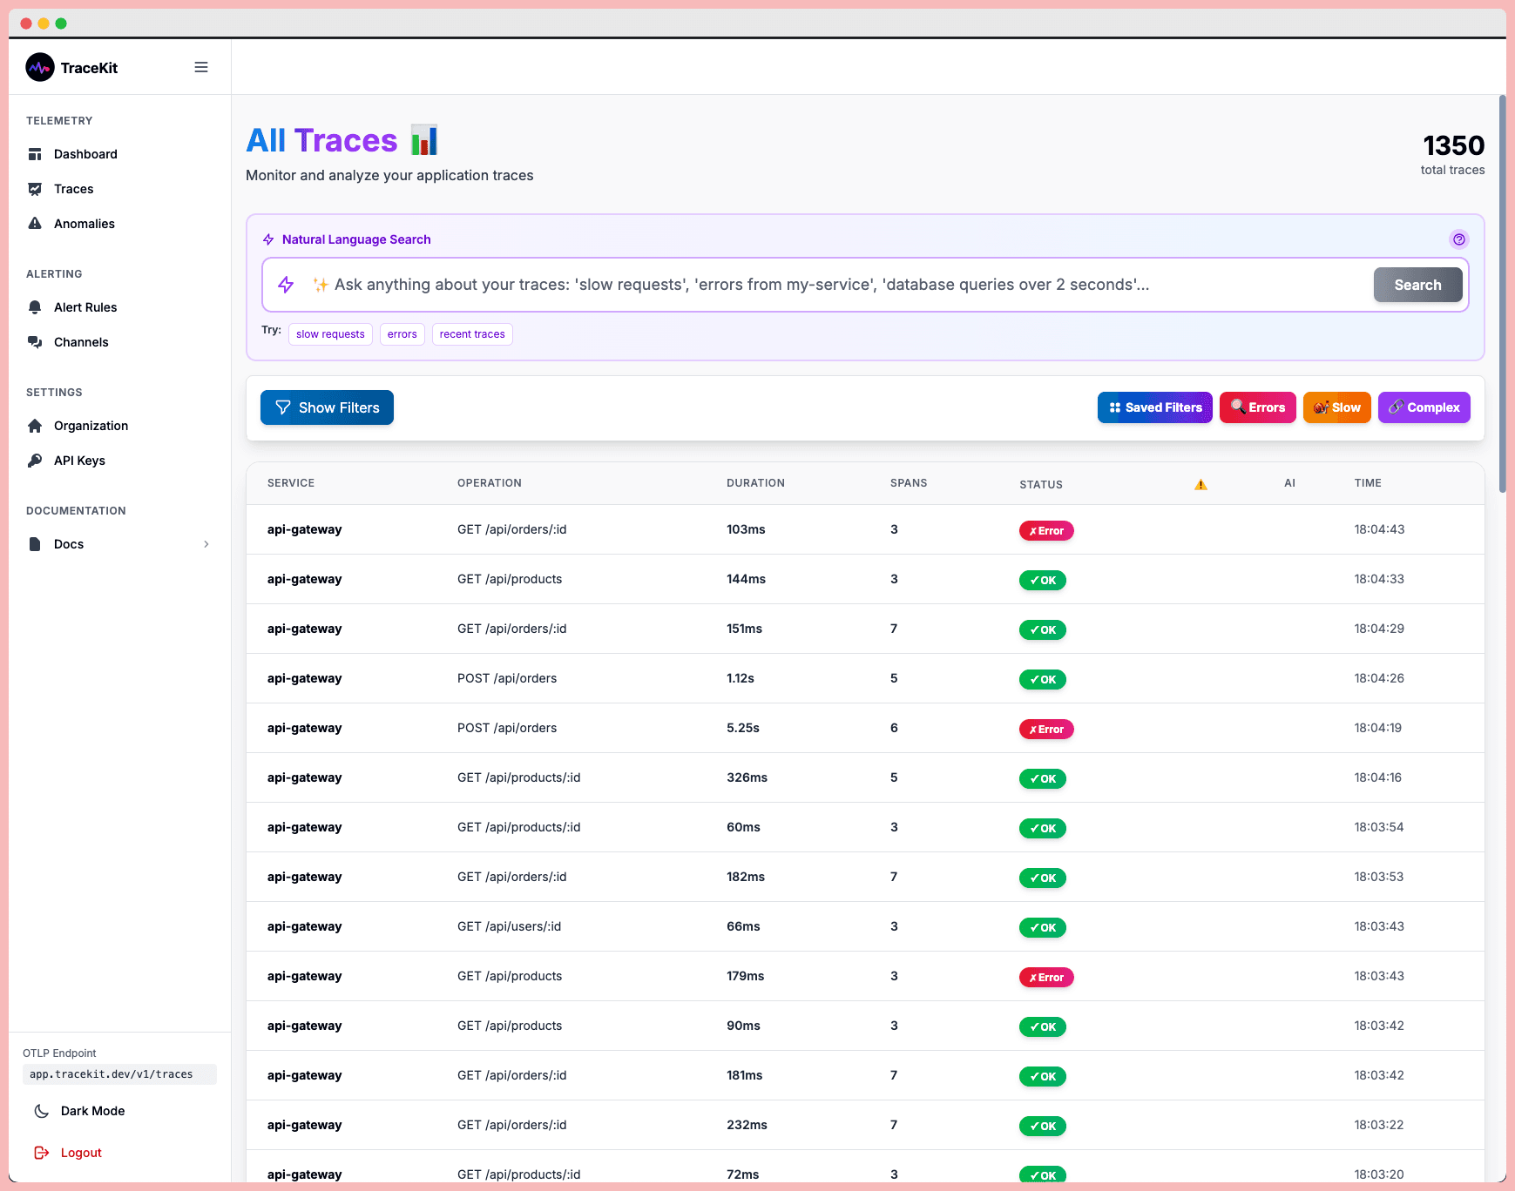This screenshot has width=1515, height=1191.
Task: Expand filters using the Show Filters button
Action: [327, 407]
